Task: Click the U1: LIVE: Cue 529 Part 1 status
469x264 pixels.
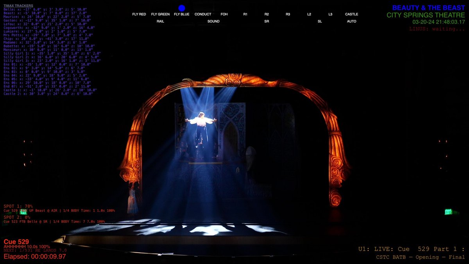Action: 412,249
